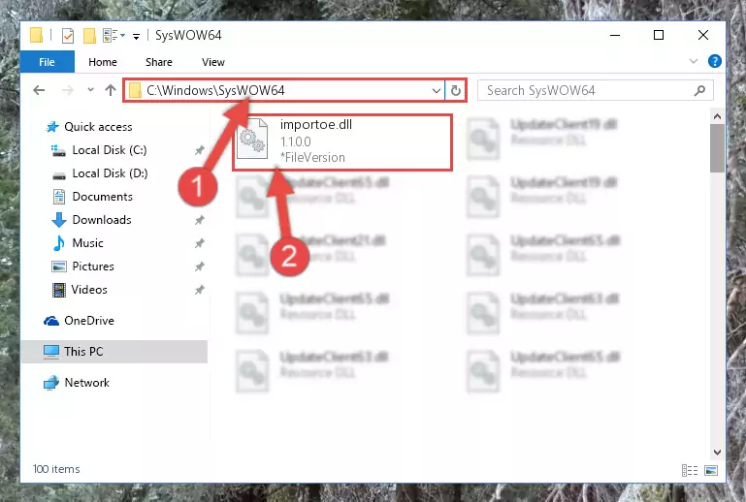Viewport: 746px width, 502px height.
Task: Open Local Disk (D:) in sidebar
Action: coord(110,173)
